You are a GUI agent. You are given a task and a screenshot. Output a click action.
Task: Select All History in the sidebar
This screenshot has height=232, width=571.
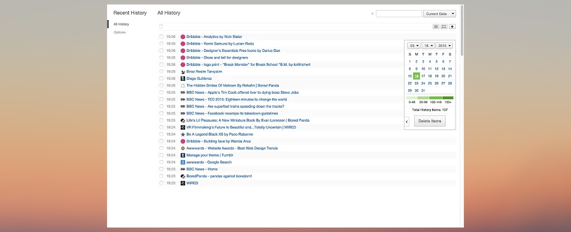[121, 25]
